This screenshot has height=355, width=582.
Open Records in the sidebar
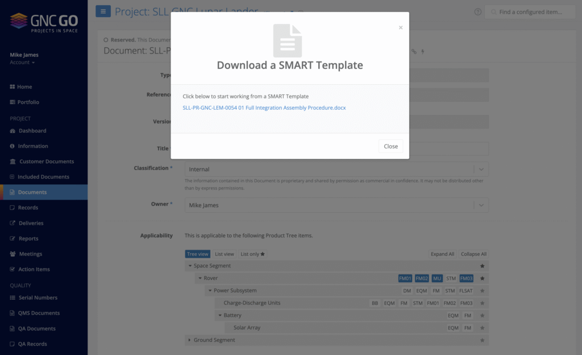click(x=28, y=208)
